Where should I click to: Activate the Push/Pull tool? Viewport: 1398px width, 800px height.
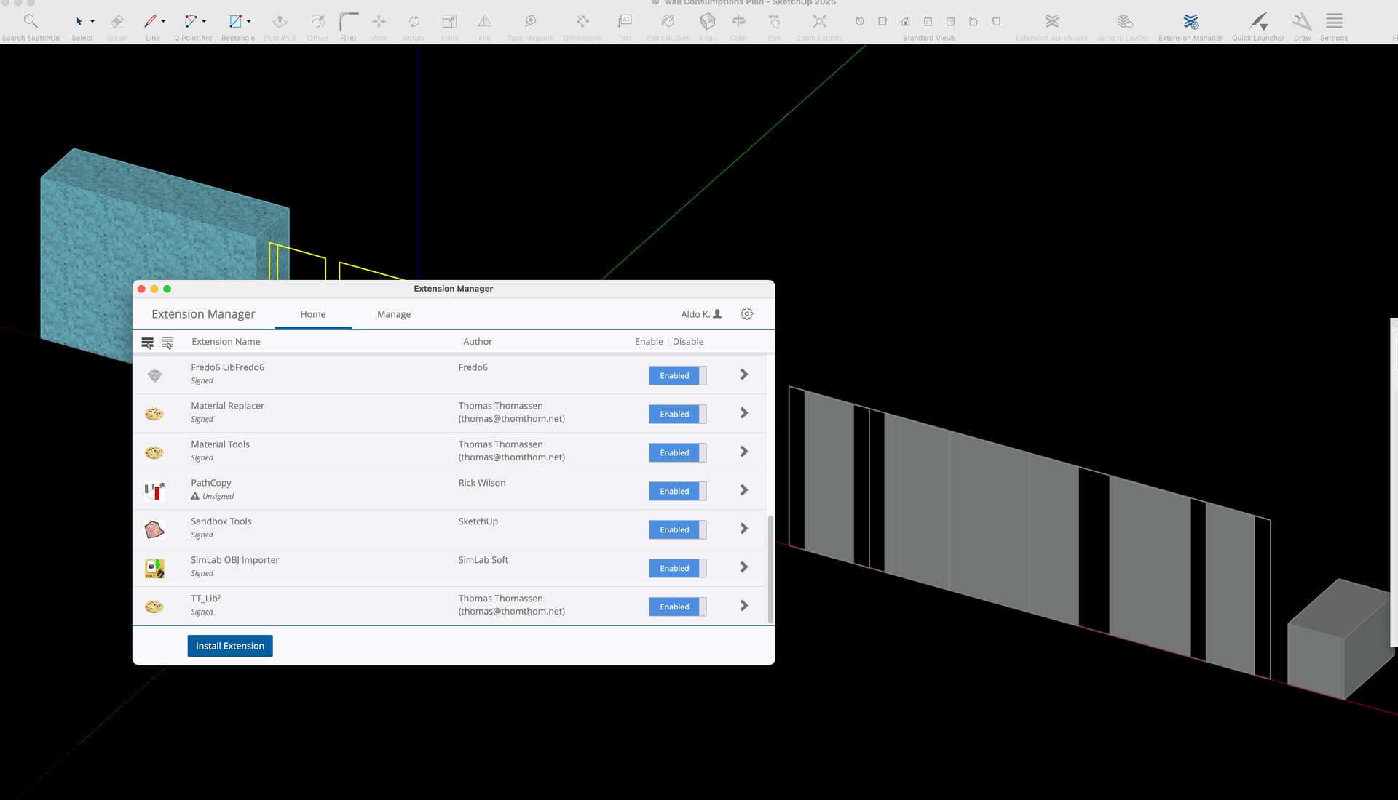click(x=280, y=22)
